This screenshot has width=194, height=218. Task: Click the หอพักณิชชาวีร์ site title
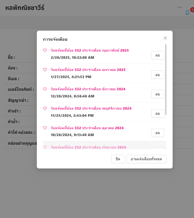pyautogui.click(x=25, y=8)
